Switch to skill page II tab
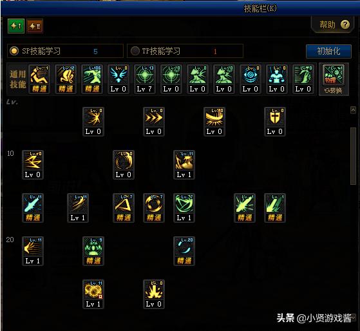 tap(35, 26)
